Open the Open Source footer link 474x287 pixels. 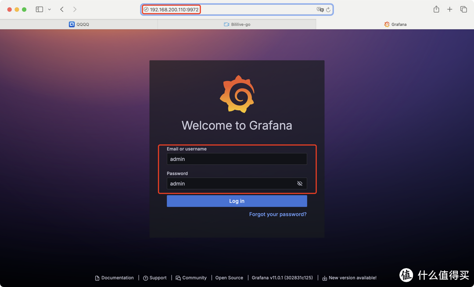229,278
